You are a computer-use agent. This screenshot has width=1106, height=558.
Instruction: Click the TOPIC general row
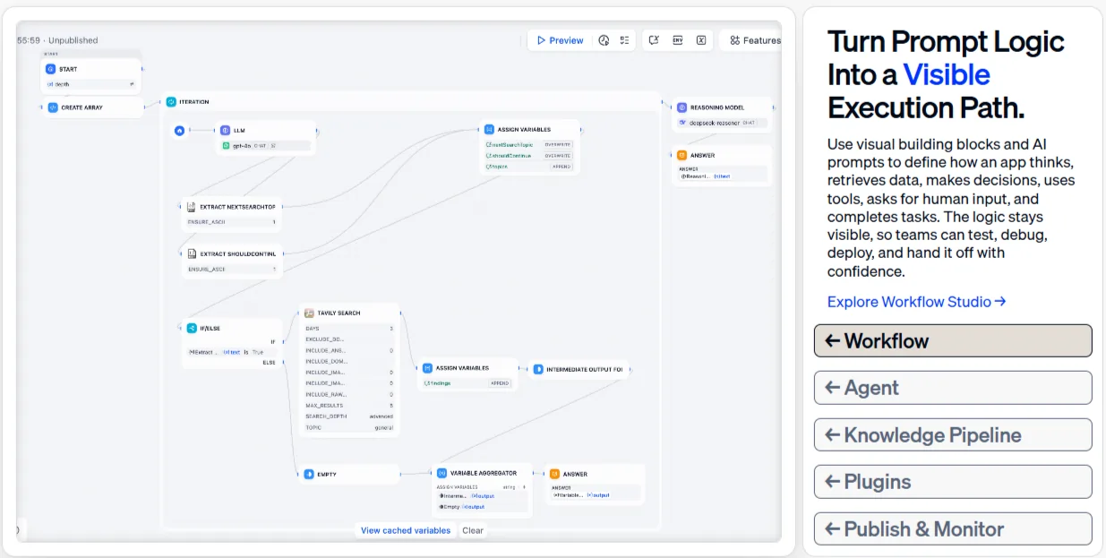coord(349,428)
